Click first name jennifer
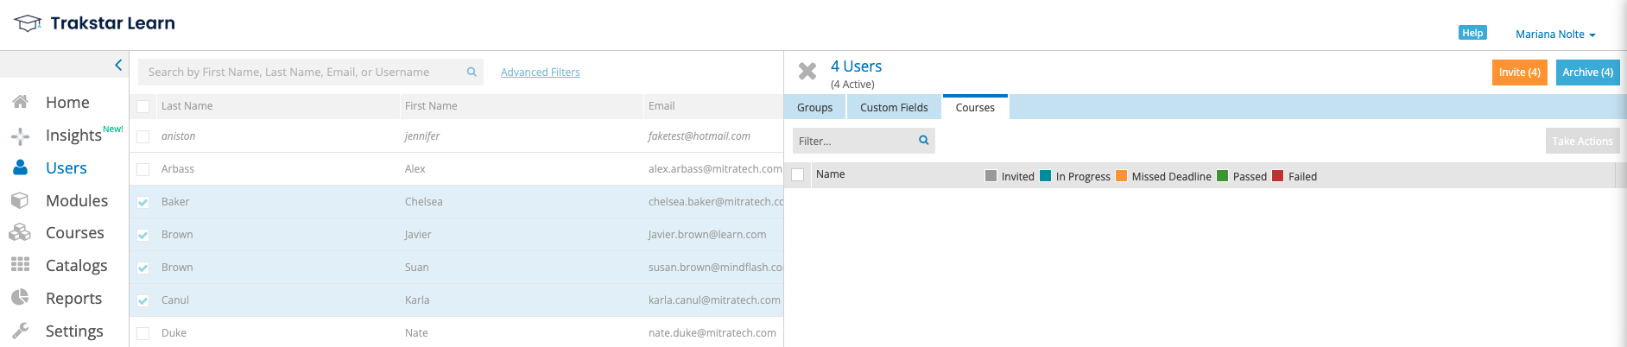Image resolution: width=1627 pixels, height=347 pixels. (x=422, y=136)
